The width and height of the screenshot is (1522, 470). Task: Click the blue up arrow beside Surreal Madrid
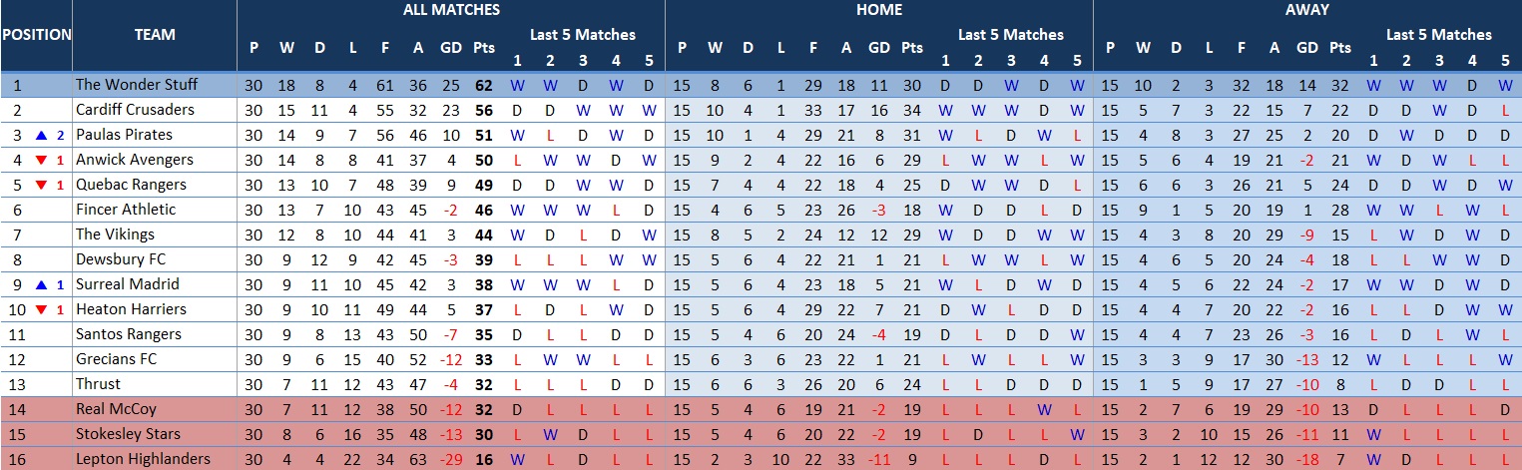pyautogui.click(x=41, y=284)
